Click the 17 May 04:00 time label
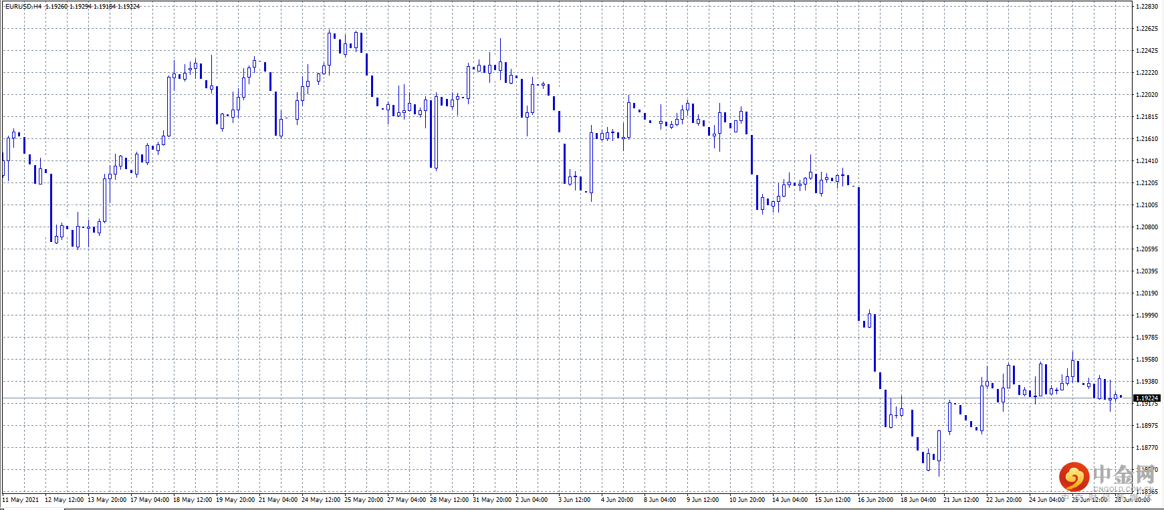The height and width of the screenshot is (510, 1164). tap(150, 500)
